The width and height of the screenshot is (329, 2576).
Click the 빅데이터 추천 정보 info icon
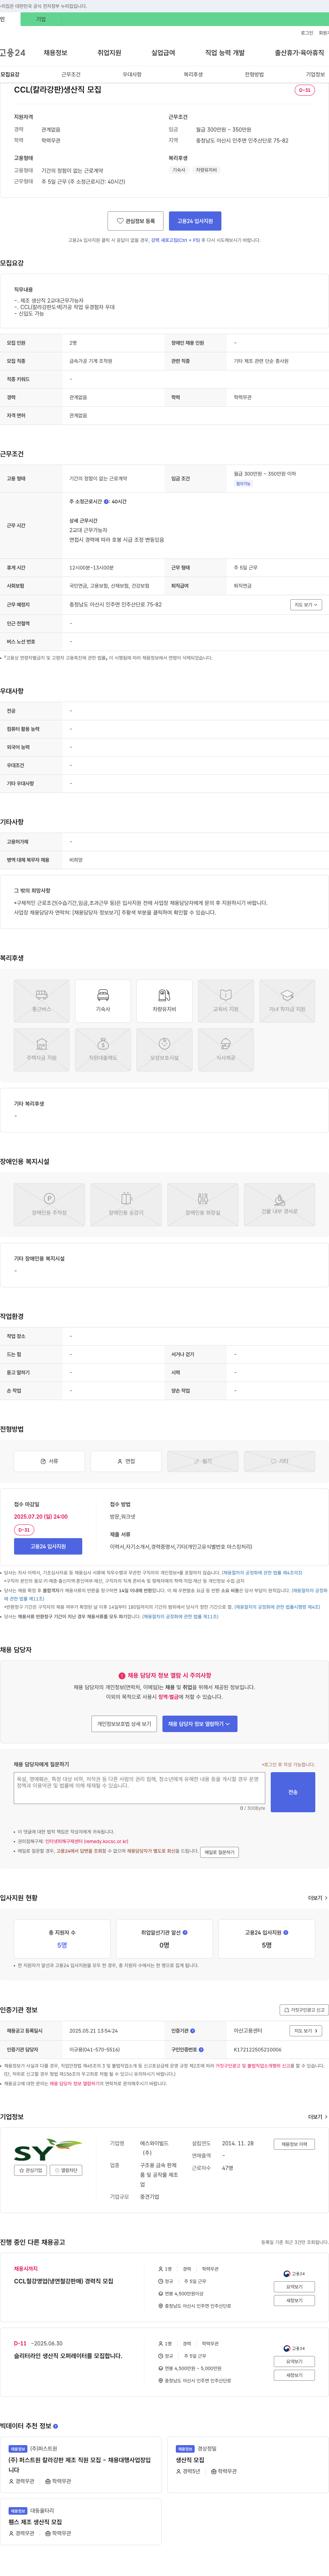tap(55, 2426)
